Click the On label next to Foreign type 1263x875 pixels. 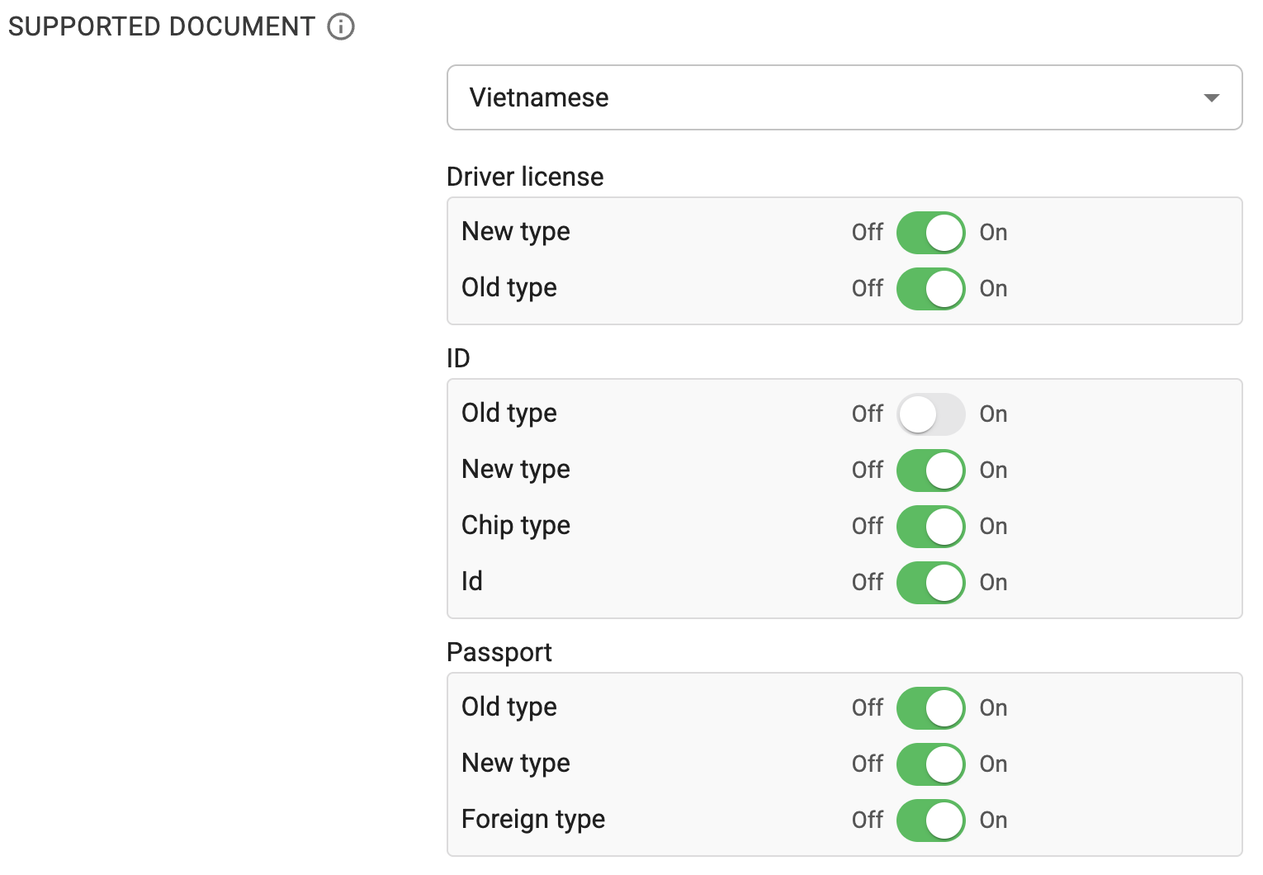point(993,820)
